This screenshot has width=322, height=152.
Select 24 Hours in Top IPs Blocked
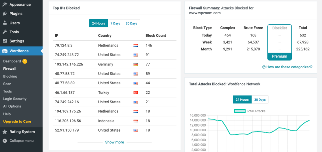coord(98,24)
